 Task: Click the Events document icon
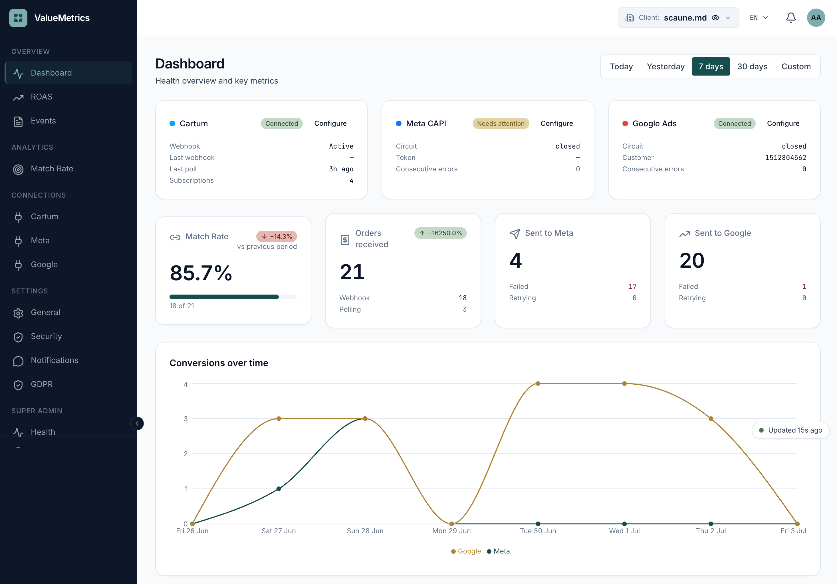(18, 121)
